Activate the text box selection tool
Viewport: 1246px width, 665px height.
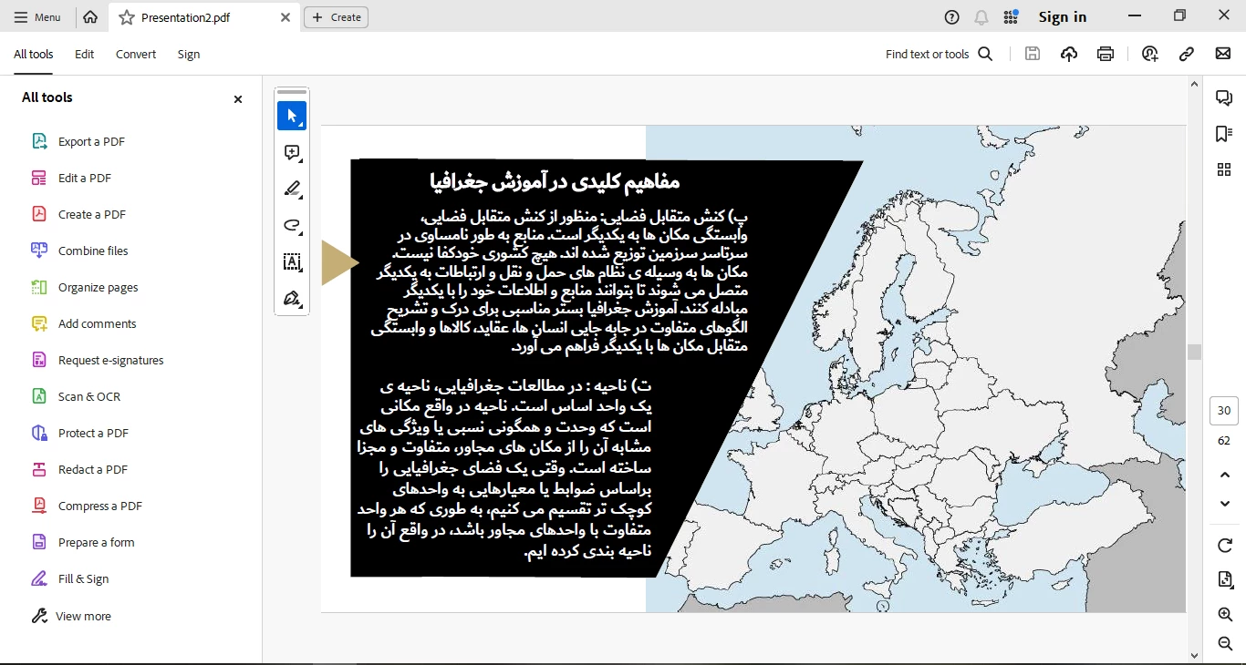[292, 262]
